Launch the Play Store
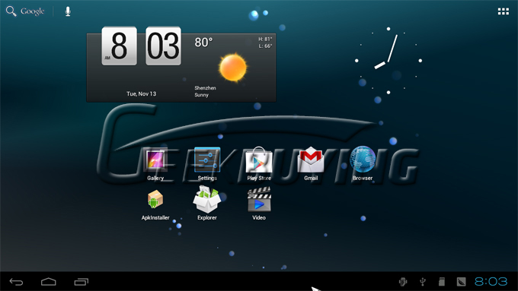The height and width of the screenshot is (291, 518). (x=259, y=164)
